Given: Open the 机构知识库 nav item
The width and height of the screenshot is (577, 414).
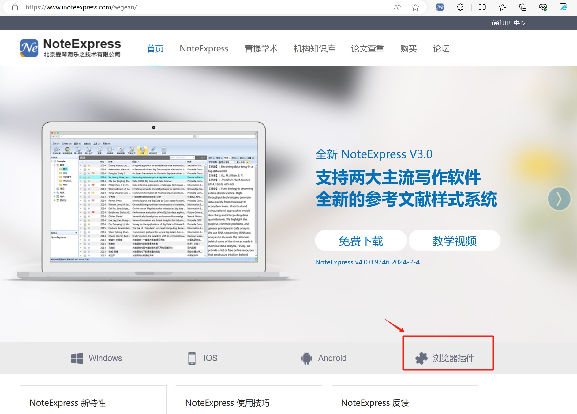Looking at the screenshot, I should coord(314,49).
